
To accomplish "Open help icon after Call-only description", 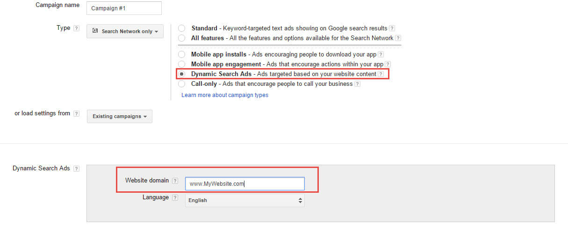I will coord(357,84).
